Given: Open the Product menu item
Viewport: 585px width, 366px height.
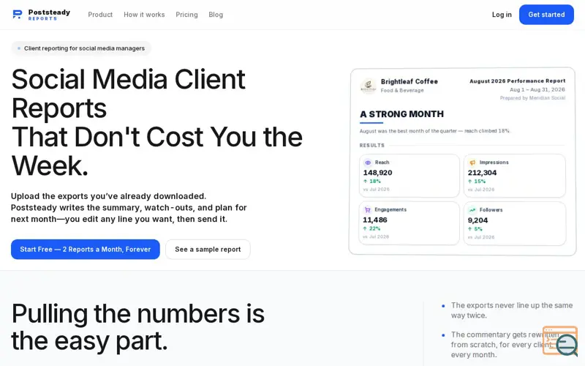Looking at the screenshot, I should point(100,15).
